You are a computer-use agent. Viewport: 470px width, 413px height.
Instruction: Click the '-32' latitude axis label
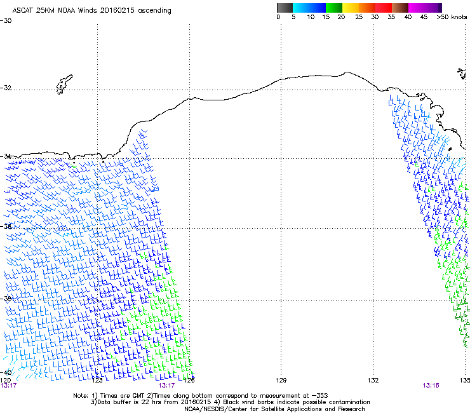[x=6, y=88]
